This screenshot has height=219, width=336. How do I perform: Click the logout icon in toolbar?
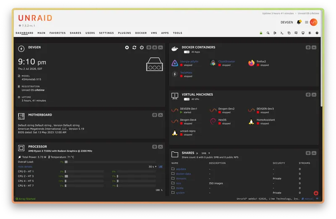(275, 33)
